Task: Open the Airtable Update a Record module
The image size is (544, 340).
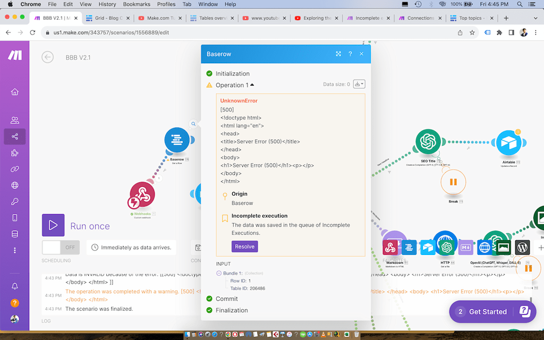Action: (509, 142)
